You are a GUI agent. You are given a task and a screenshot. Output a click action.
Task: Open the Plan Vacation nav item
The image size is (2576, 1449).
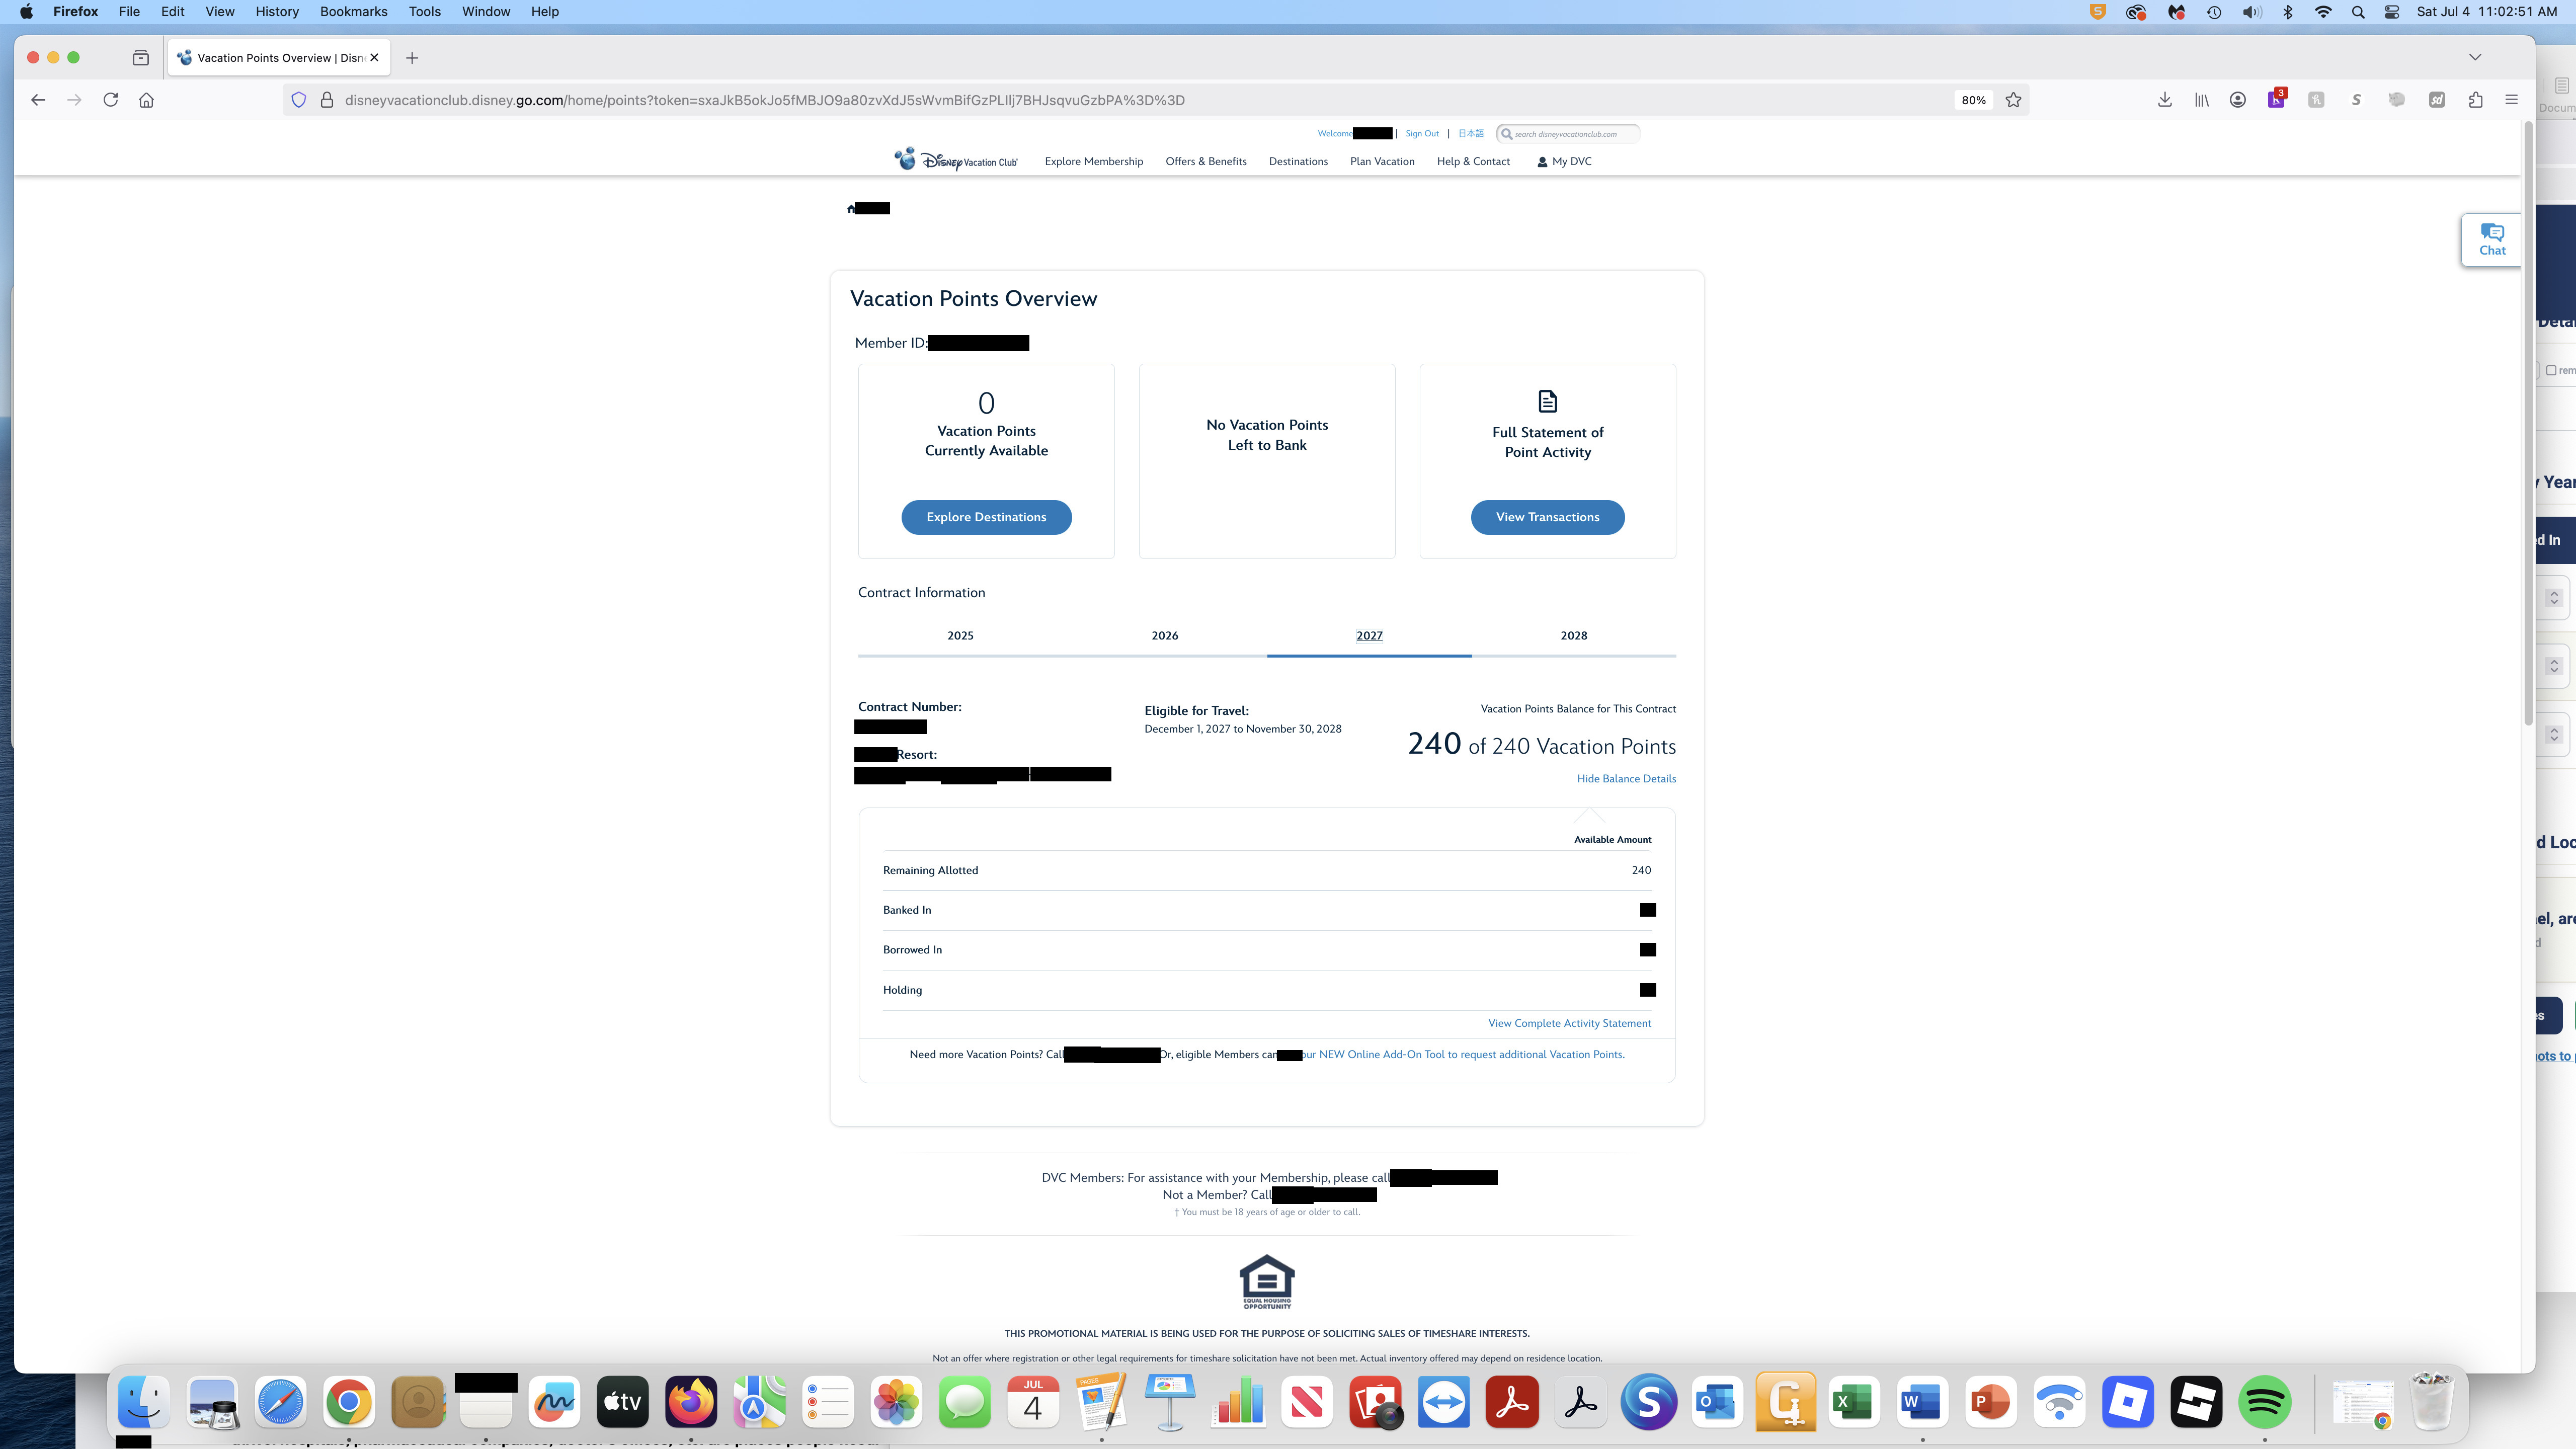(x=1382, y=161)
